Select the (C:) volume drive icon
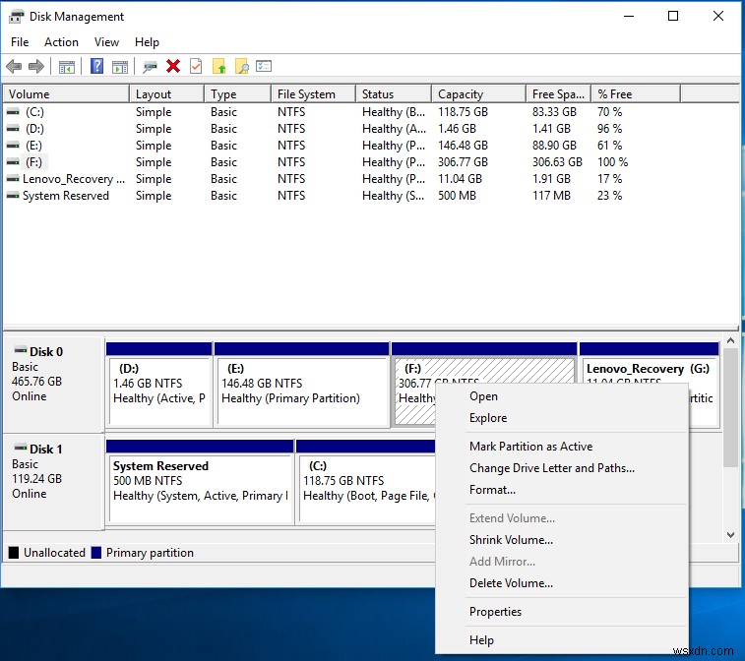745x661 pixels. click(x=14, y=112)
